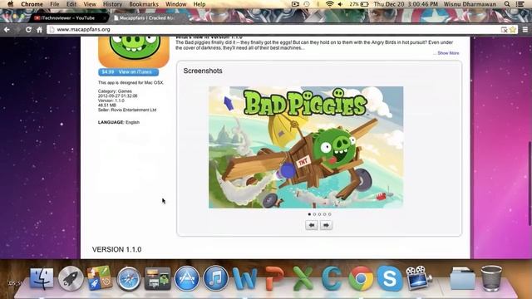Screen dimensions: 532x299
Task: Open the Edit menu
Action: [71, 4]
